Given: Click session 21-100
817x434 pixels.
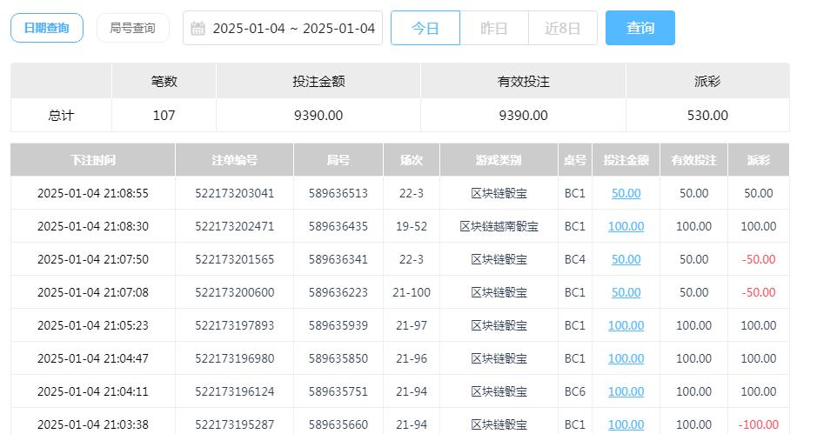Looking at the screenshot, I should point(412,292).
